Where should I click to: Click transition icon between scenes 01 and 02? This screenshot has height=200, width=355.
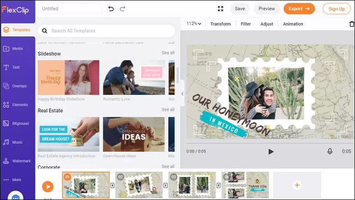click(x=112, y=185)
